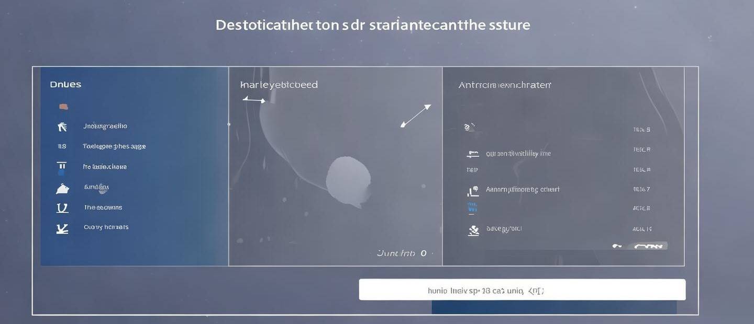The image size is (754, 324).
Task: Click the white input field reading 'hunio Ineiv sp'
Action: [522, 290]
